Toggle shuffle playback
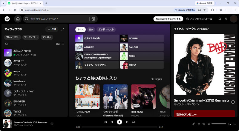This screenshot has width=239, height=131. pos(105,122)
